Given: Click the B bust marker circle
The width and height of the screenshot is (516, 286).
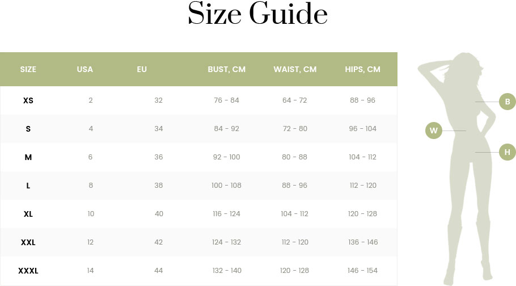Looking at the screenshot, I should (x=507, y=102).
